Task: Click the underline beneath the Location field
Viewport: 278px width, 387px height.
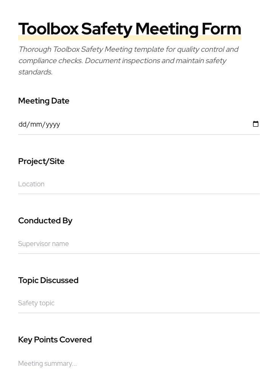Action: point(139,194)
